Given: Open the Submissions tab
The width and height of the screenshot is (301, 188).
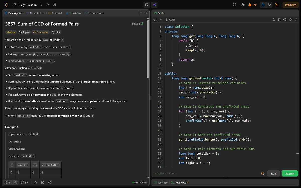Looking at the screenshot, I should (x=94, y=13).
